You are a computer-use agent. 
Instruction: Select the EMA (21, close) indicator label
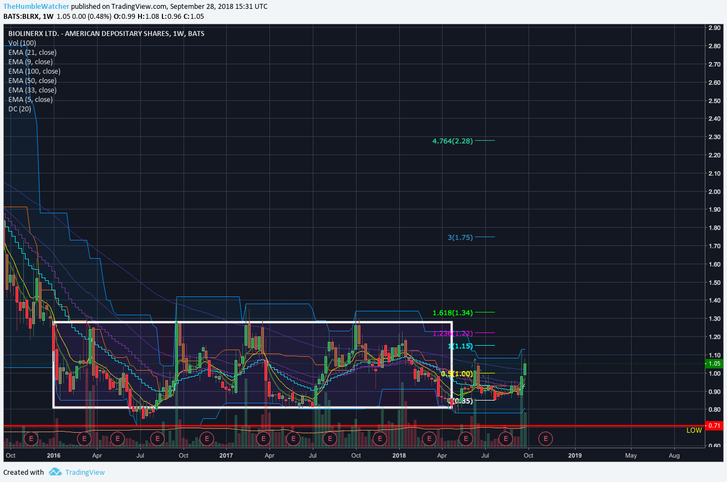click(x=32, y=53)
